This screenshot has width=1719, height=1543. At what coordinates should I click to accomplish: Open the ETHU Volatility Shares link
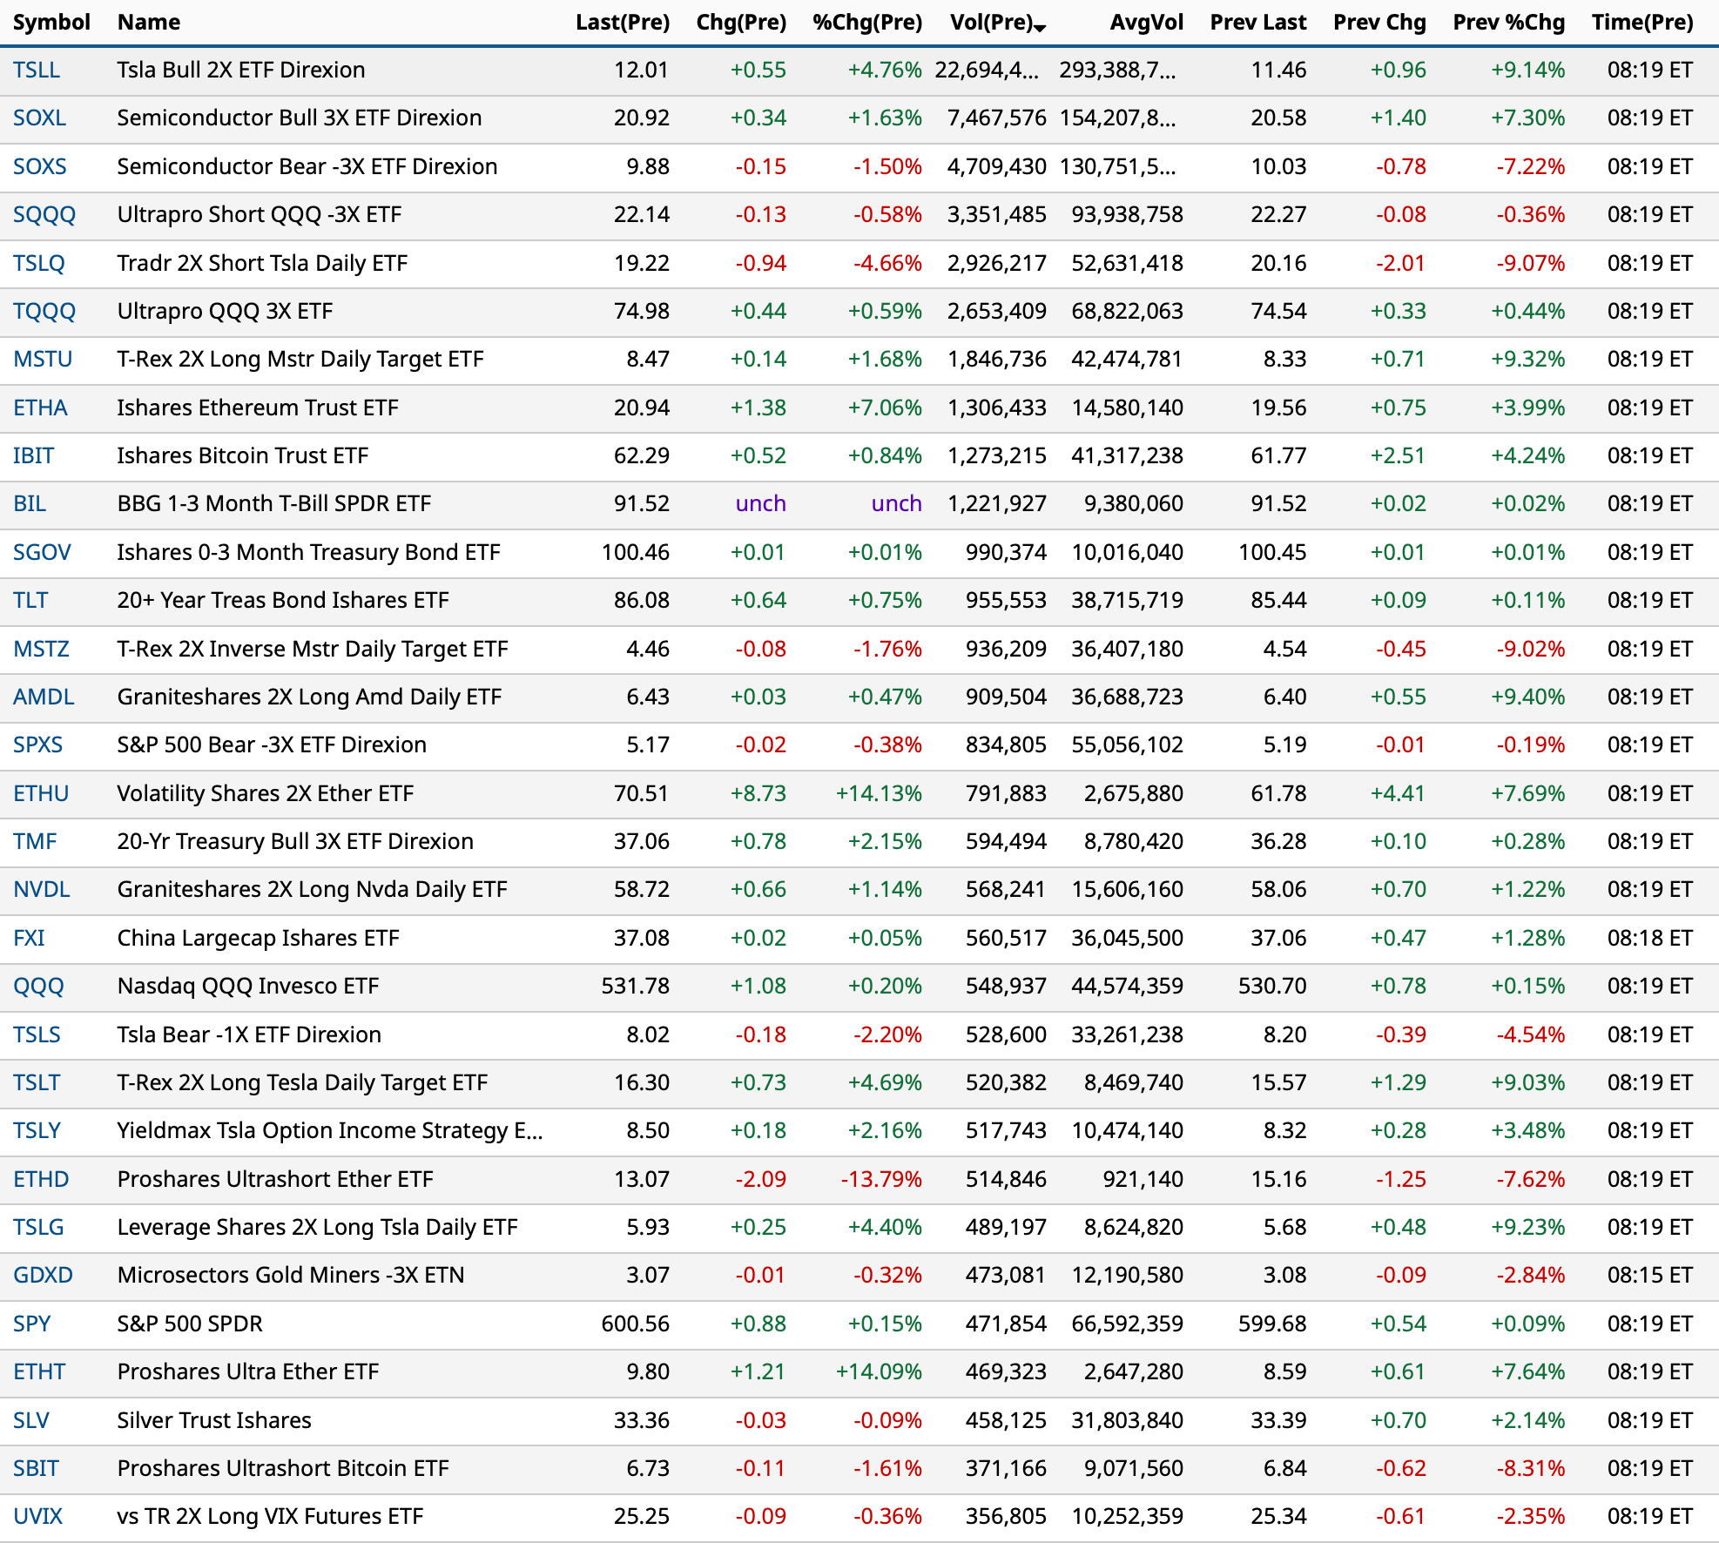tap(42, 793)
